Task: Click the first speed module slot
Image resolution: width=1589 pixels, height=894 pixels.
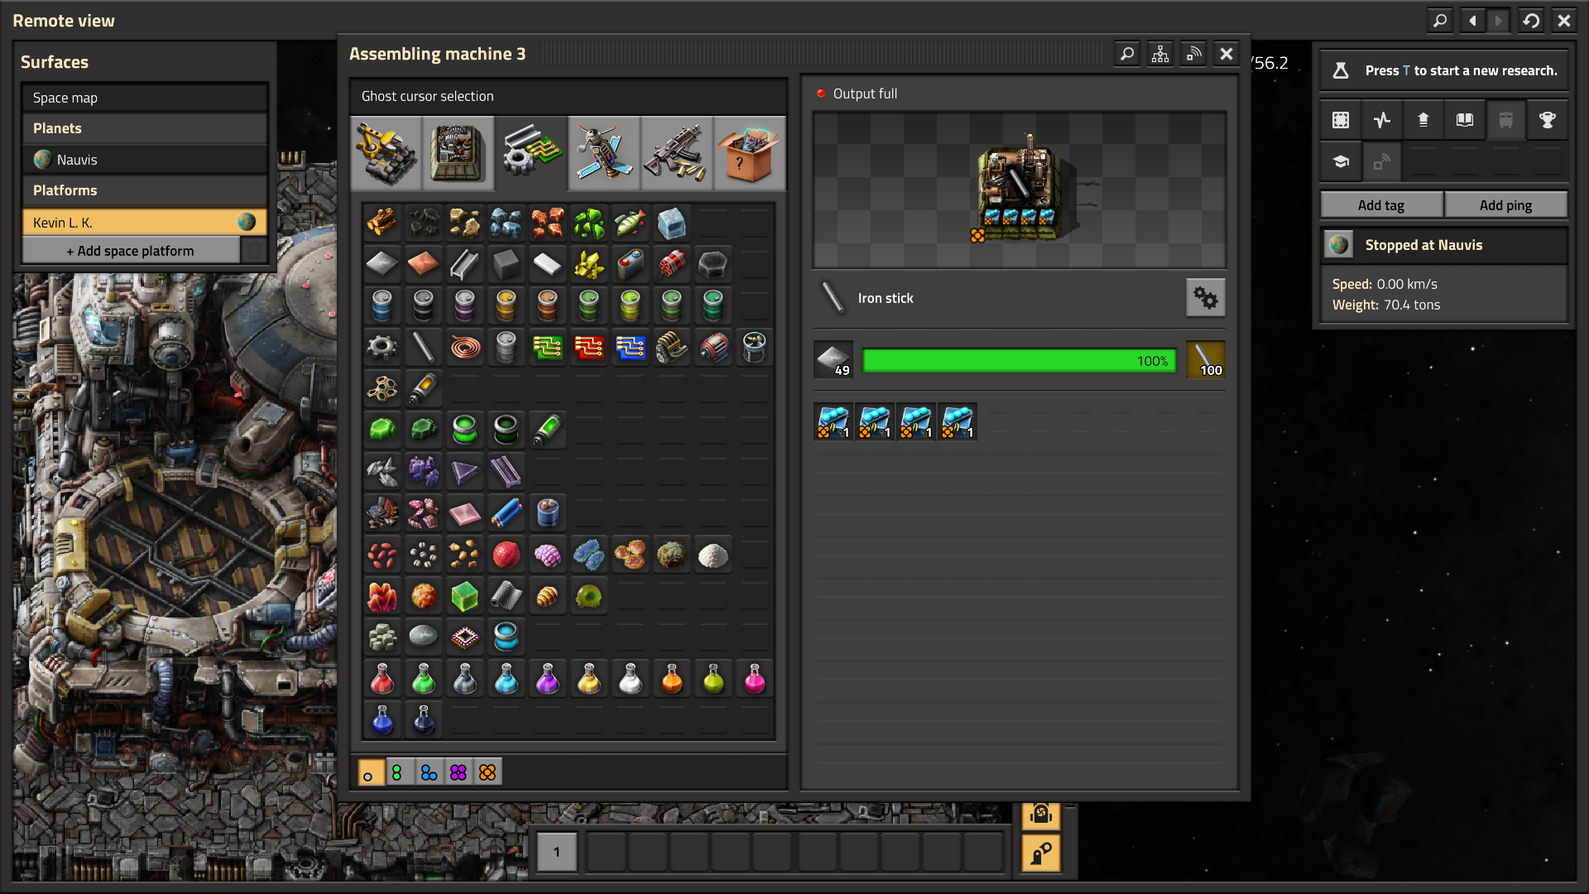Action: 833,422
